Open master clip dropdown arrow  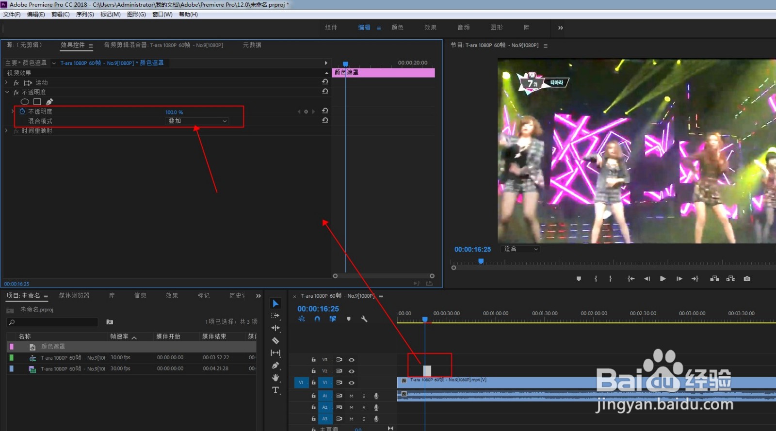[54, 63]
